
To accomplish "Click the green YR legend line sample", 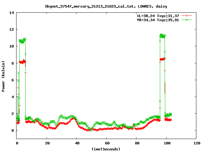I will pyautogui.click(x=187, y=20).
